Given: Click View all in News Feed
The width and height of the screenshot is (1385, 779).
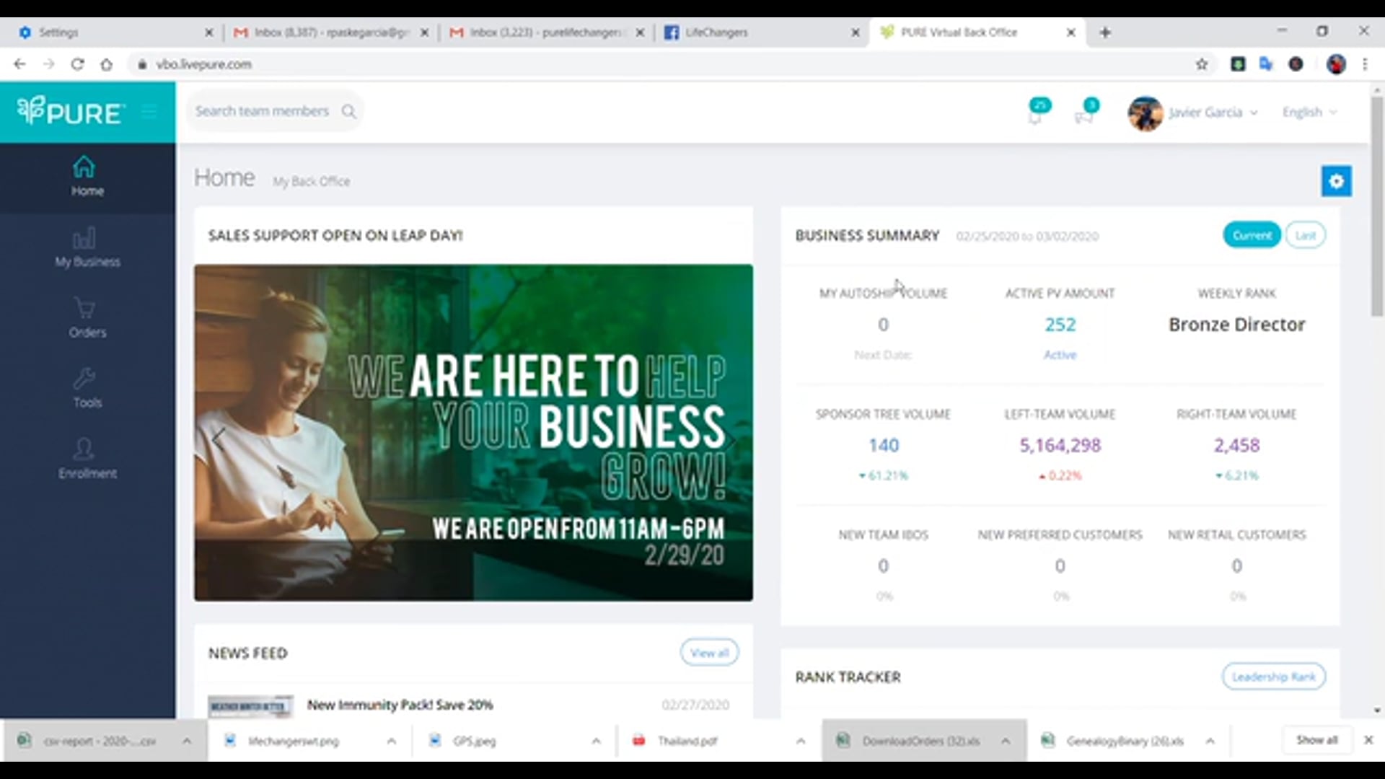Looking at the screenshot, I should click(x=709, y=653).
